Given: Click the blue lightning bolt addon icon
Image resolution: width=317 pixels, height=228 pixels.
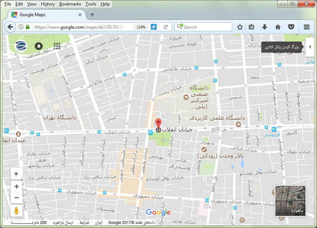Looking at the screenshot, I should [154, 27].
